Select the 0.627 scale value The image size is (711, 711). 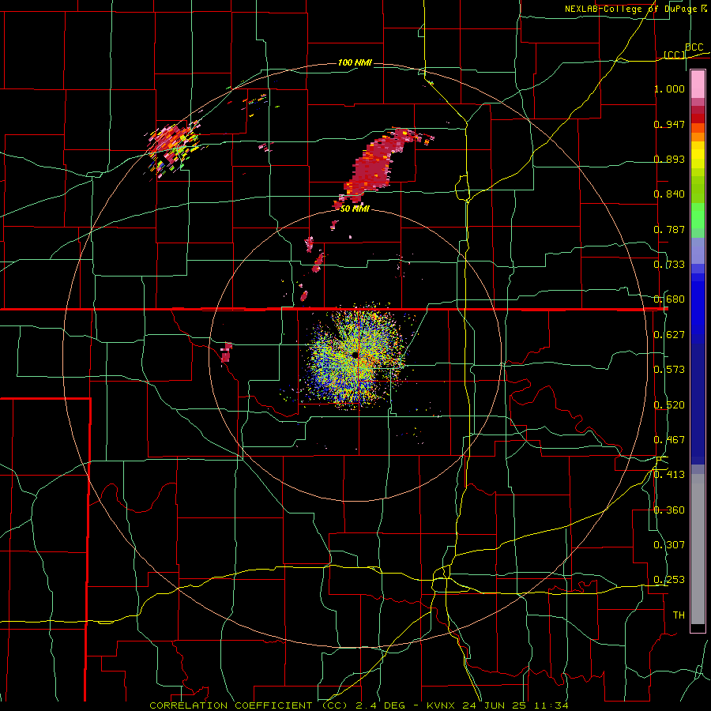(669, 335)
